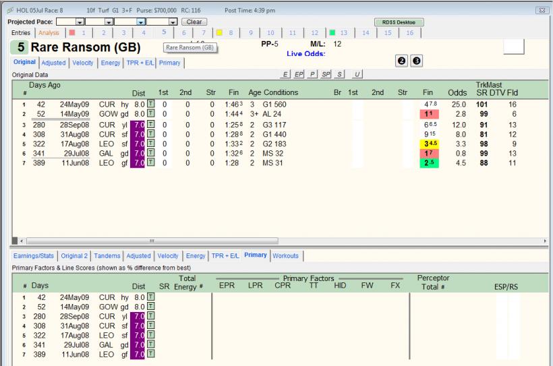Screen dimensions: 553x366
Task: Click red finish cell on 14May09 row
Action: [x=429, y=114]
